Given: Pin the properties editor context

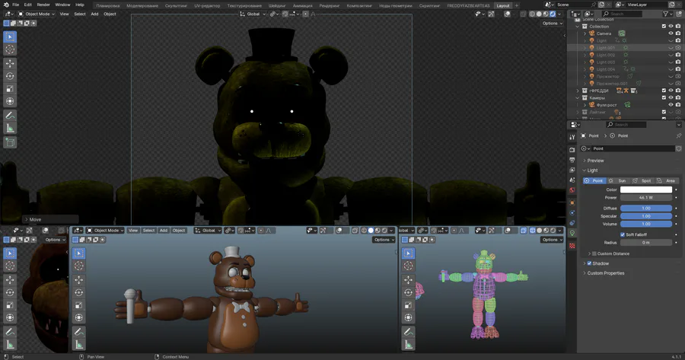Looking at the screenshot, I should pos(678,136).
